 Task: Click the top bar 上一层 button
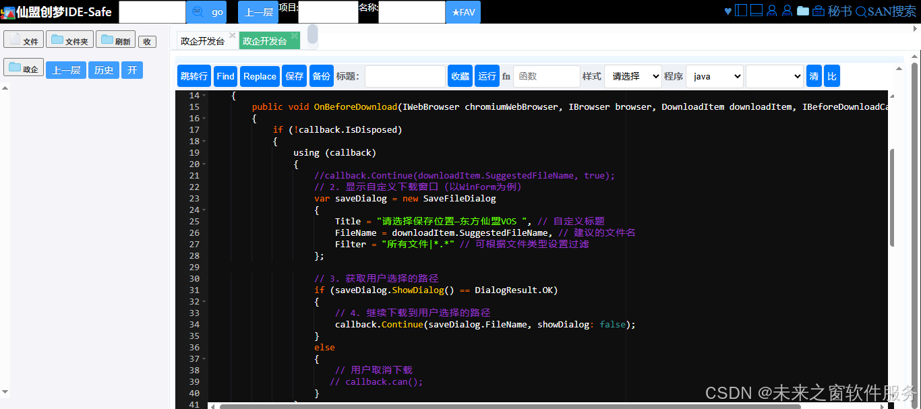[x=258, y=12]
